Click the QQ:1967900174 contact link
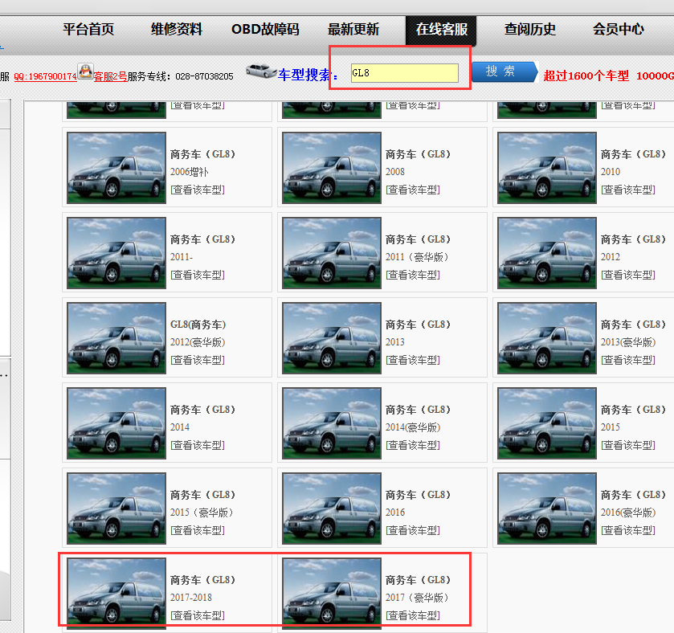This screenshot has width=674, height=633. [45, 76]
